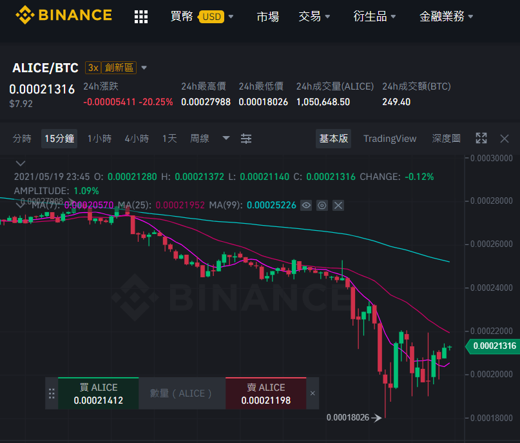Open ALICE/BTC pair tags dropdown arrow
Viewport: 520px width, 443px height.
point(144,68)
